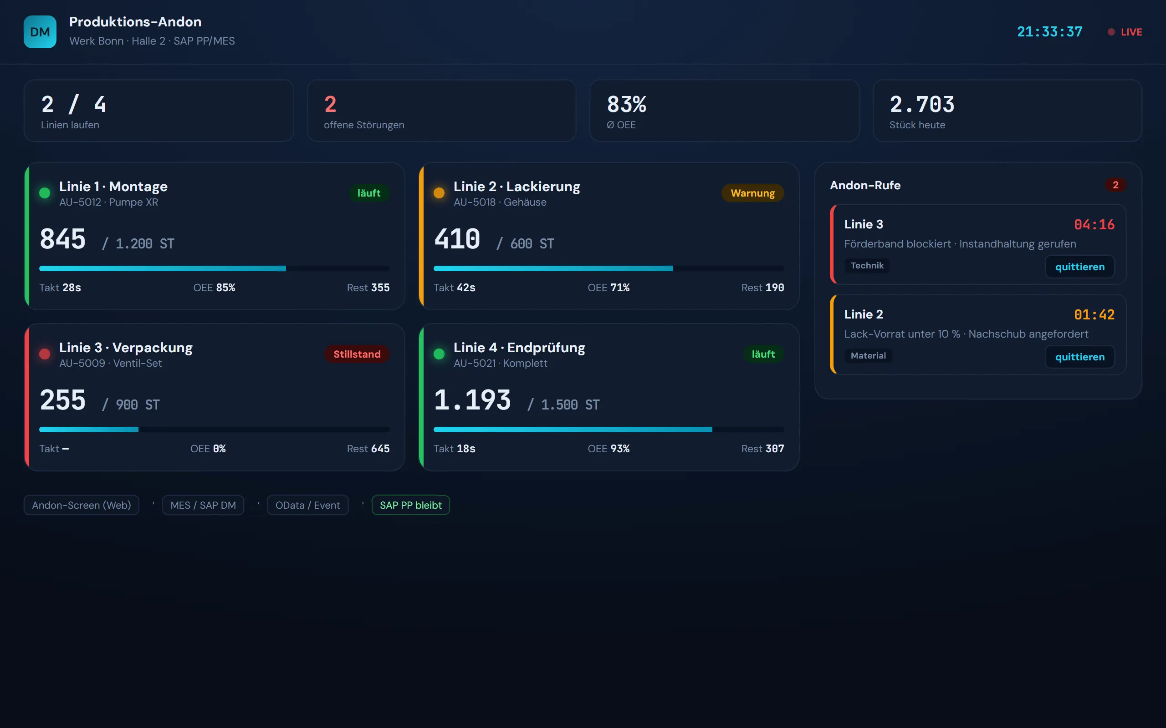Click the green SAP PP bleibt chip
This screenshot has width=1166, height=728.
click(410, 505)
